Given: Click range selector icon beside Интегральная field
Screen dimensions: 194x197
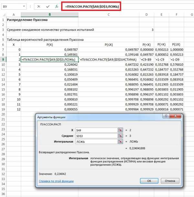Looking at the screenshot, I should coord(120,142).
